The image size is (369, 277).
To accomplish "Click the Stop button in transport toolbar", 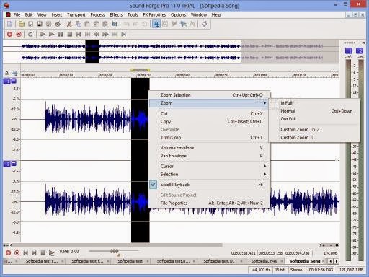I will [x=70, y=35].
